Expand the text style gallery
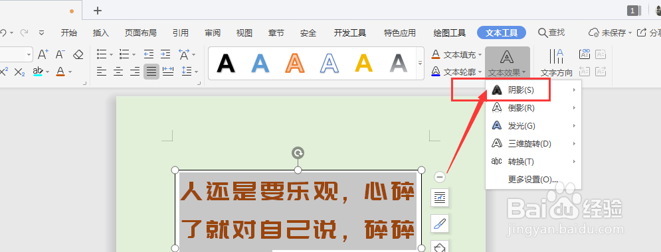Image resolution: width=661 pixels, height=252 pixels. point(420,63)
